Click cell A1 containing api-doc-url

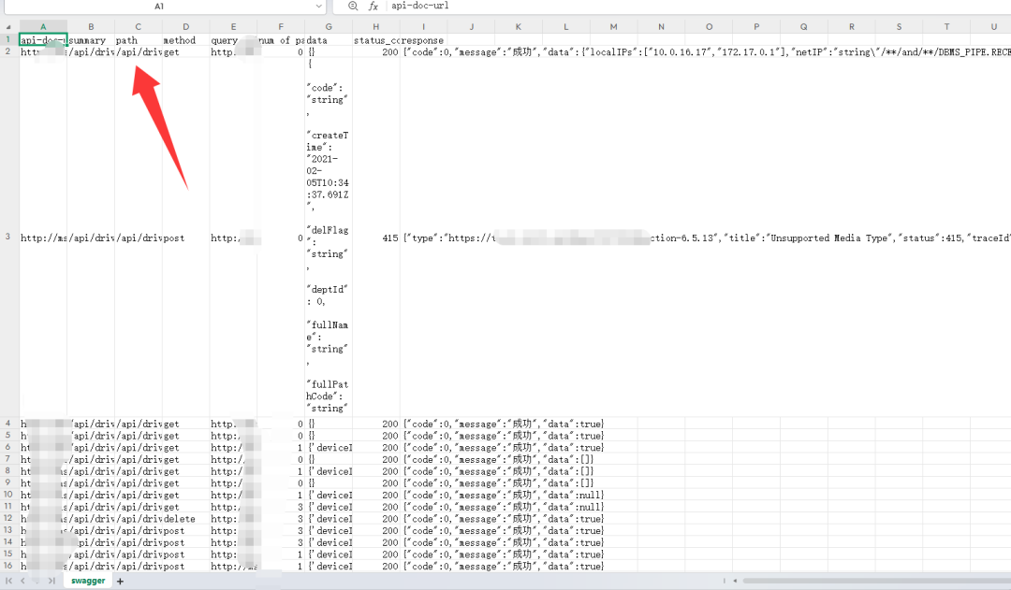coord(43,40)
